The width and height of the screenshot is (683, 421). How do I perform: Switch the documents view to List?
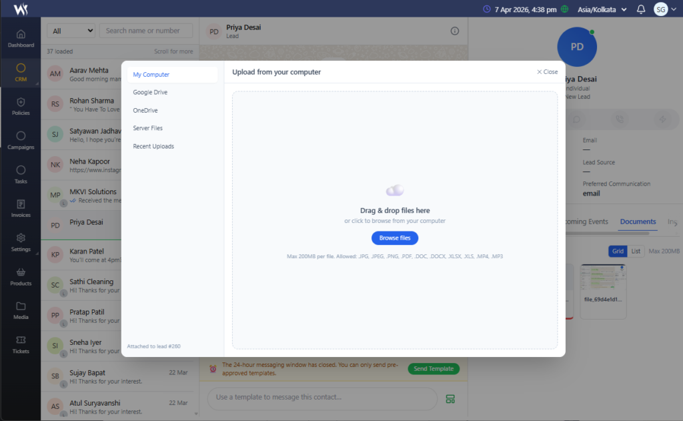click(x=636, y=252)
